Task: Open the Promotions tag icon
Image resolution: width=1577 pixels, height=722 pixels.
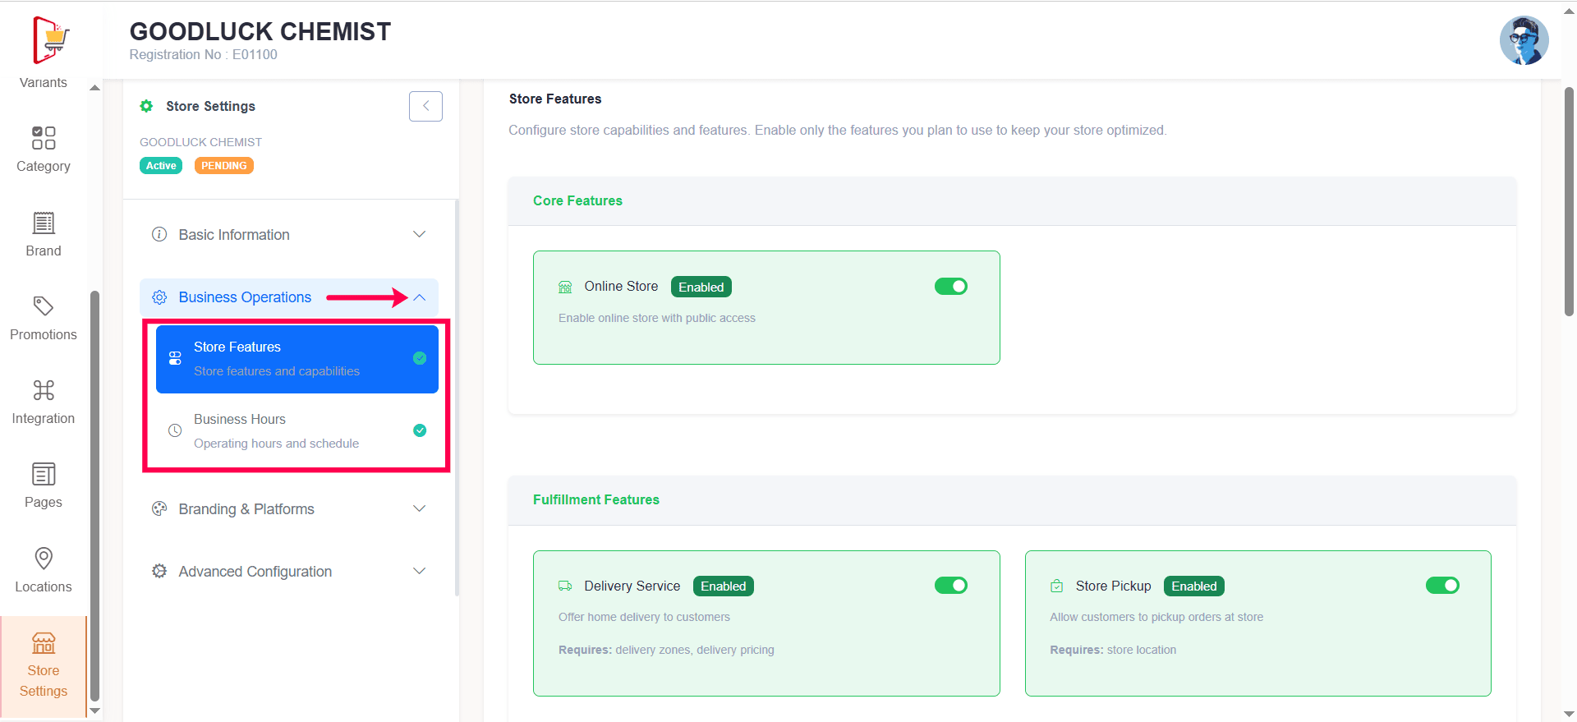Action: [x=44, y=306]
